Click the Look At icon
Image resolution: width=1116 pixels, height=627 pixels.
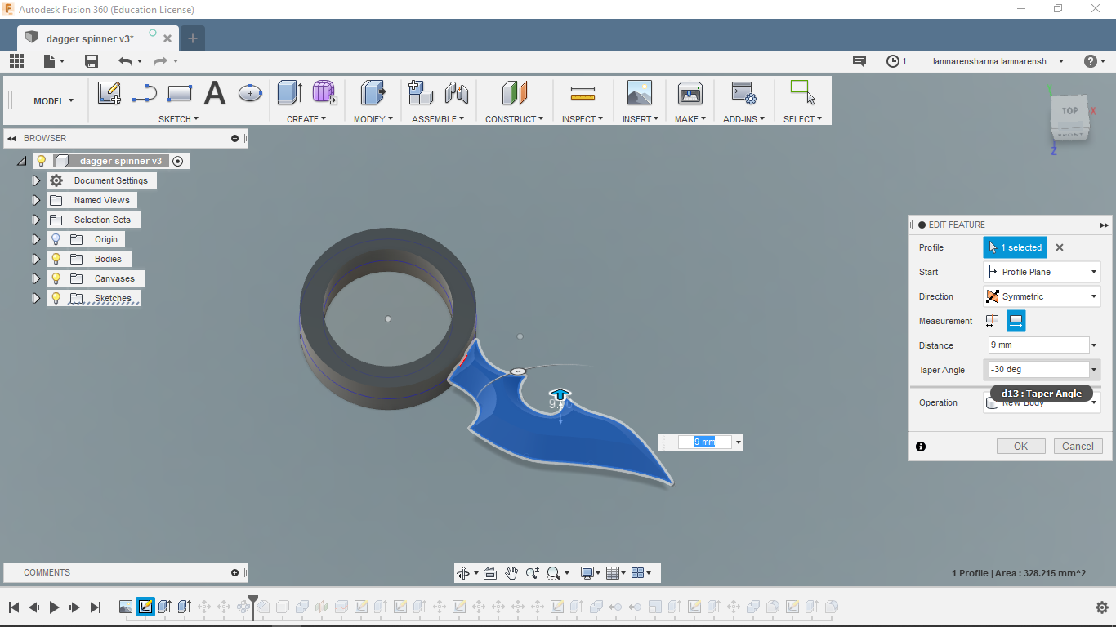pyautogui.click(x=490, y=573)
